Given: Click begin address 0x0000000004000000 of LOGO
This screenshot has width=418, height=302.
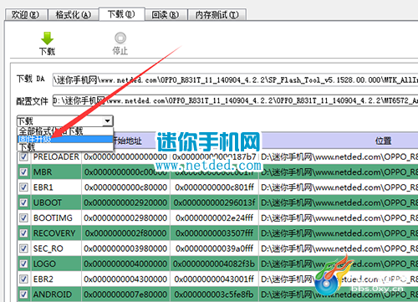Looking at the screenshot, I should [125, 264].
